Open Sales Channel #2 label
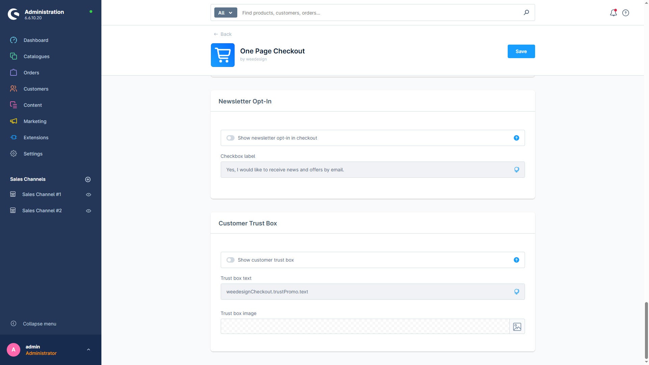Image resolution: width=649 pixels, height=365 pixels. (42, 211)
